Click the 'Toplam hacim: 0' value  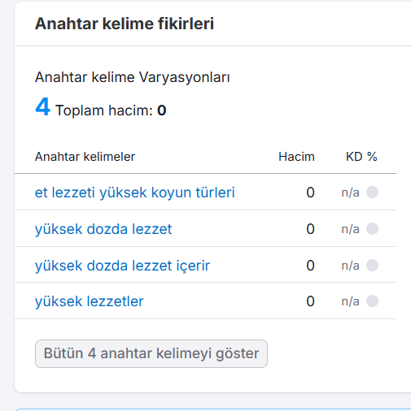point(111,110)
